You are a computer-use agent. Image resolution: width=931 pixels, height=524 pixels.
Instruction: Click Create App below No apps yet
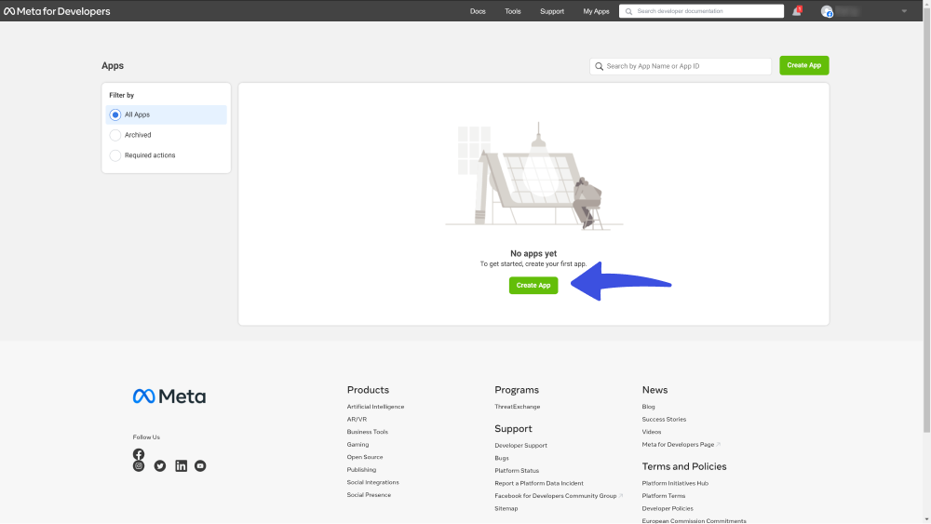533,286
